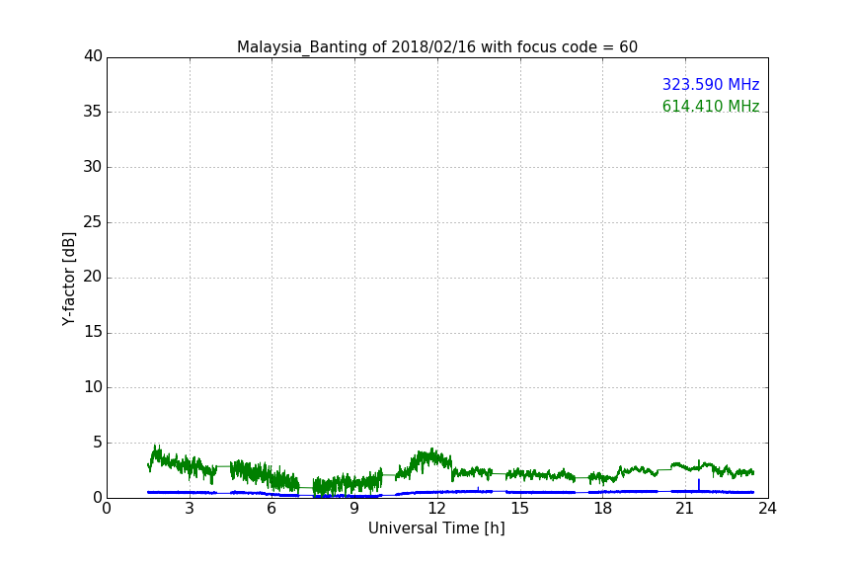The height and width of the screenshot is (569, 853).
Task: Click the y-axis tick label 10
Action: pyautogui.click(x=93, y=387)
